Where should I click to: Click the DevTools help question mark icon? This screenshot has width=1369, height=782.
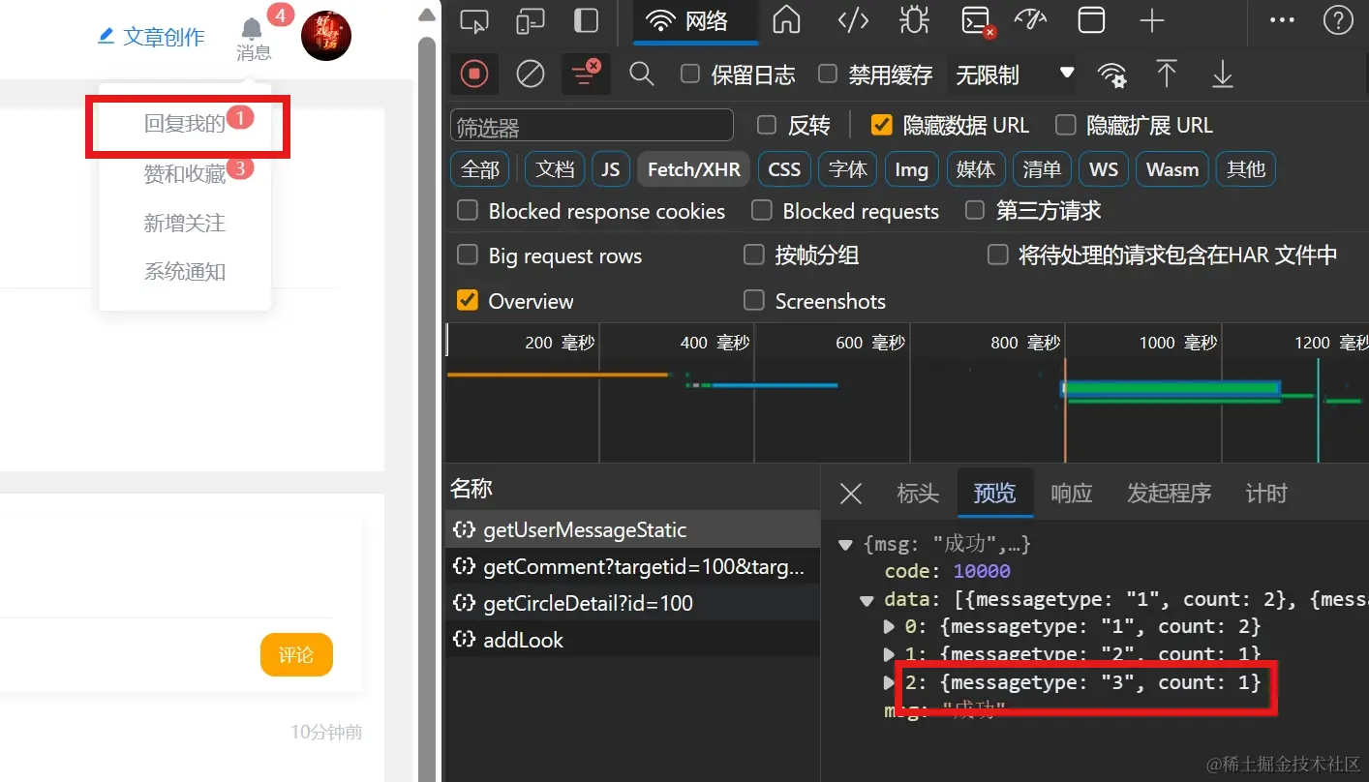point(1337,20)
